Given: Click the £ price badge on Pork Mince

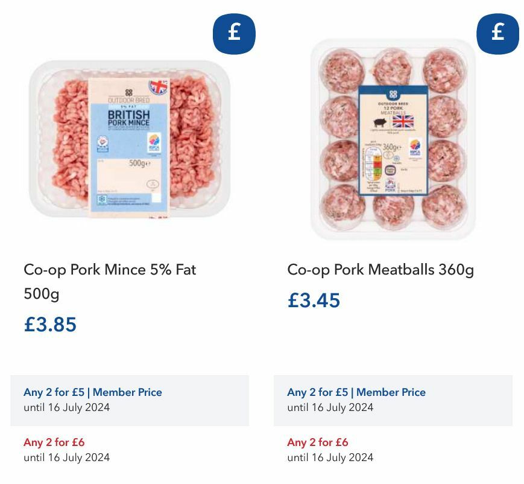Looking at the screenshot, I should pyautogui.click(x=234, y=34).
